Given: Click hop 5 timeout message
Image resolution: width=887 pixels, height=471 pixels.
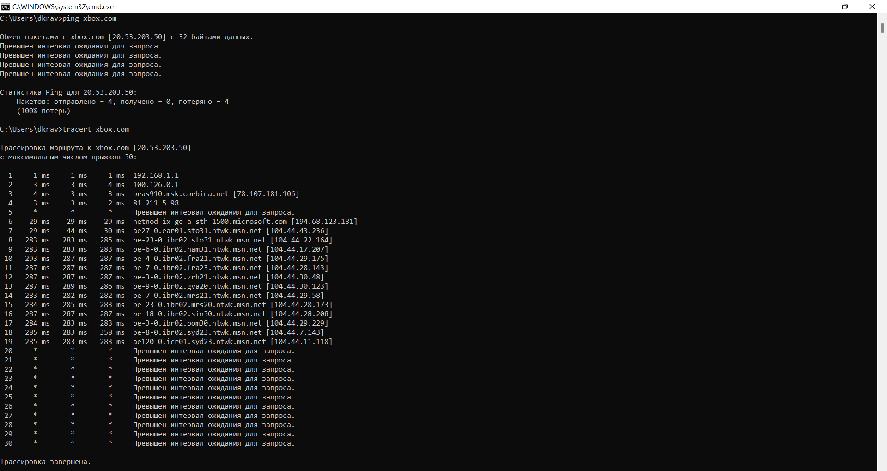Looking at the screenshot, I should tap(214, 212).
